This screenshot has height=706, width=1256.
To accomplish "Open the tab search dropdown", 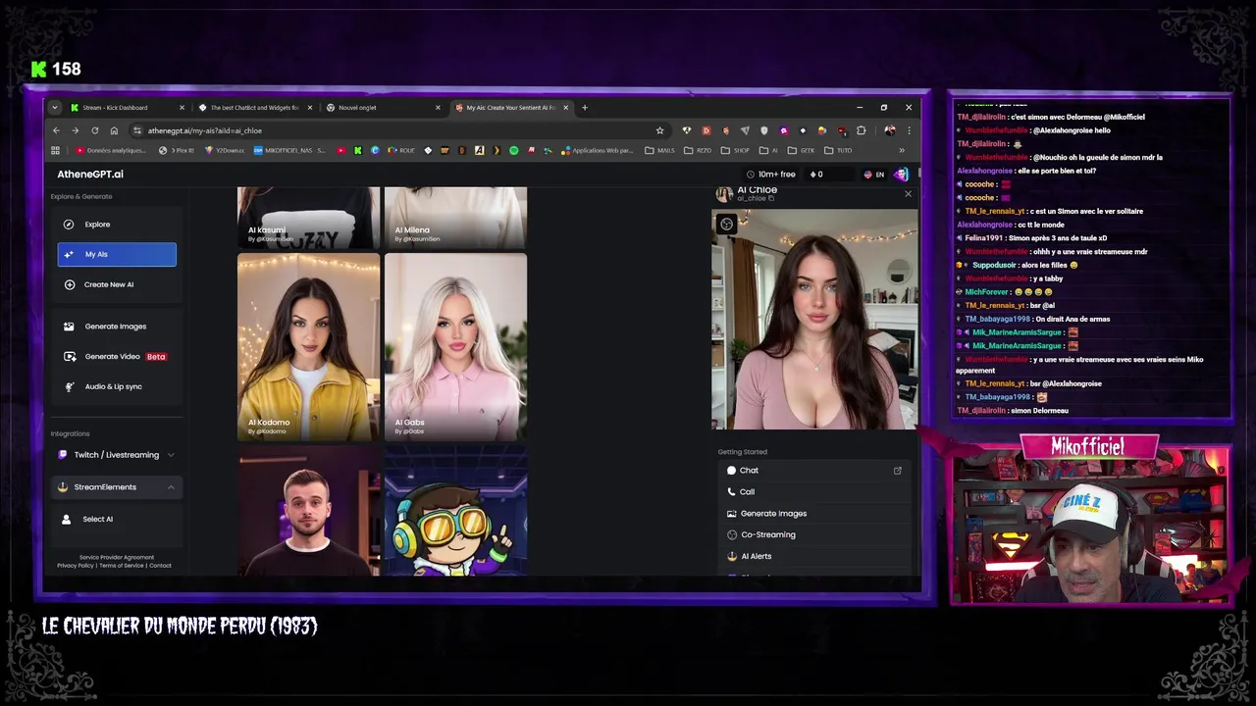I will (55, 108).
